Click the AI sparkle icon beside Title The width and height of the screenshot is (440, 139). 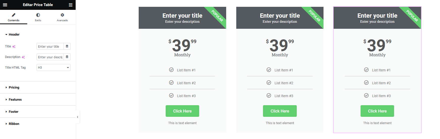point(14,47)
